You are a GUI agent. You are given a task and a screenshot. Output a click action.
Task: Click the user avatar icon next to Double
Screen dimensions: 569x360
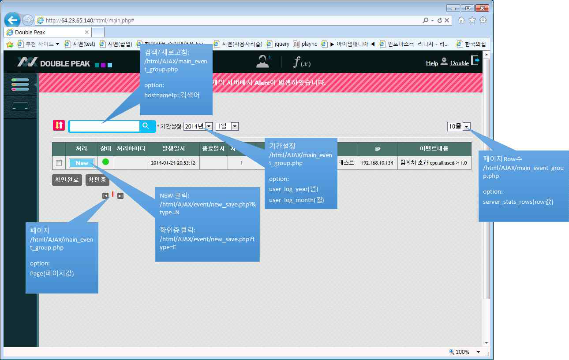pyautogui.click(x=444, y=62)
